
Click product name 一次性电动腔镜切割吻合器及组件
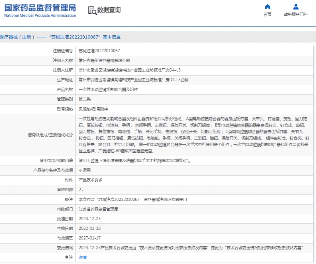[x=108, y=90]
